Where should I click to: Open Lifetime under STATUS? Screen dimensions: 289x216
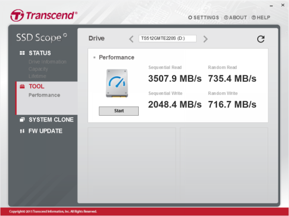39,76
